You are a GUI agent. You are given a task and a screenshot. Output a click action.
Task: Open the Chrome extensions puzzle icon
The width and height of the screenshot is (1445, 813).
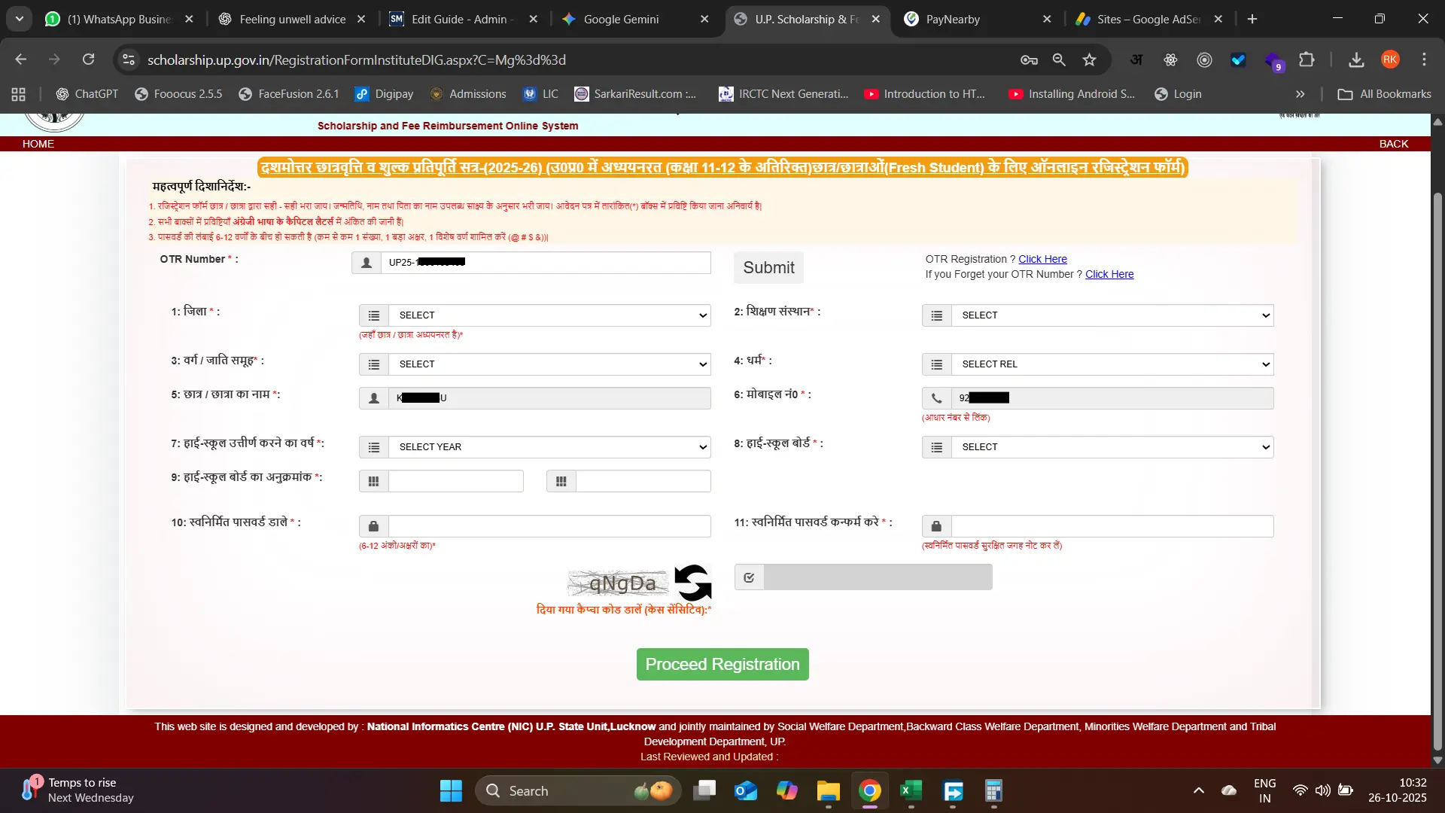click(x=1307, y=59)
